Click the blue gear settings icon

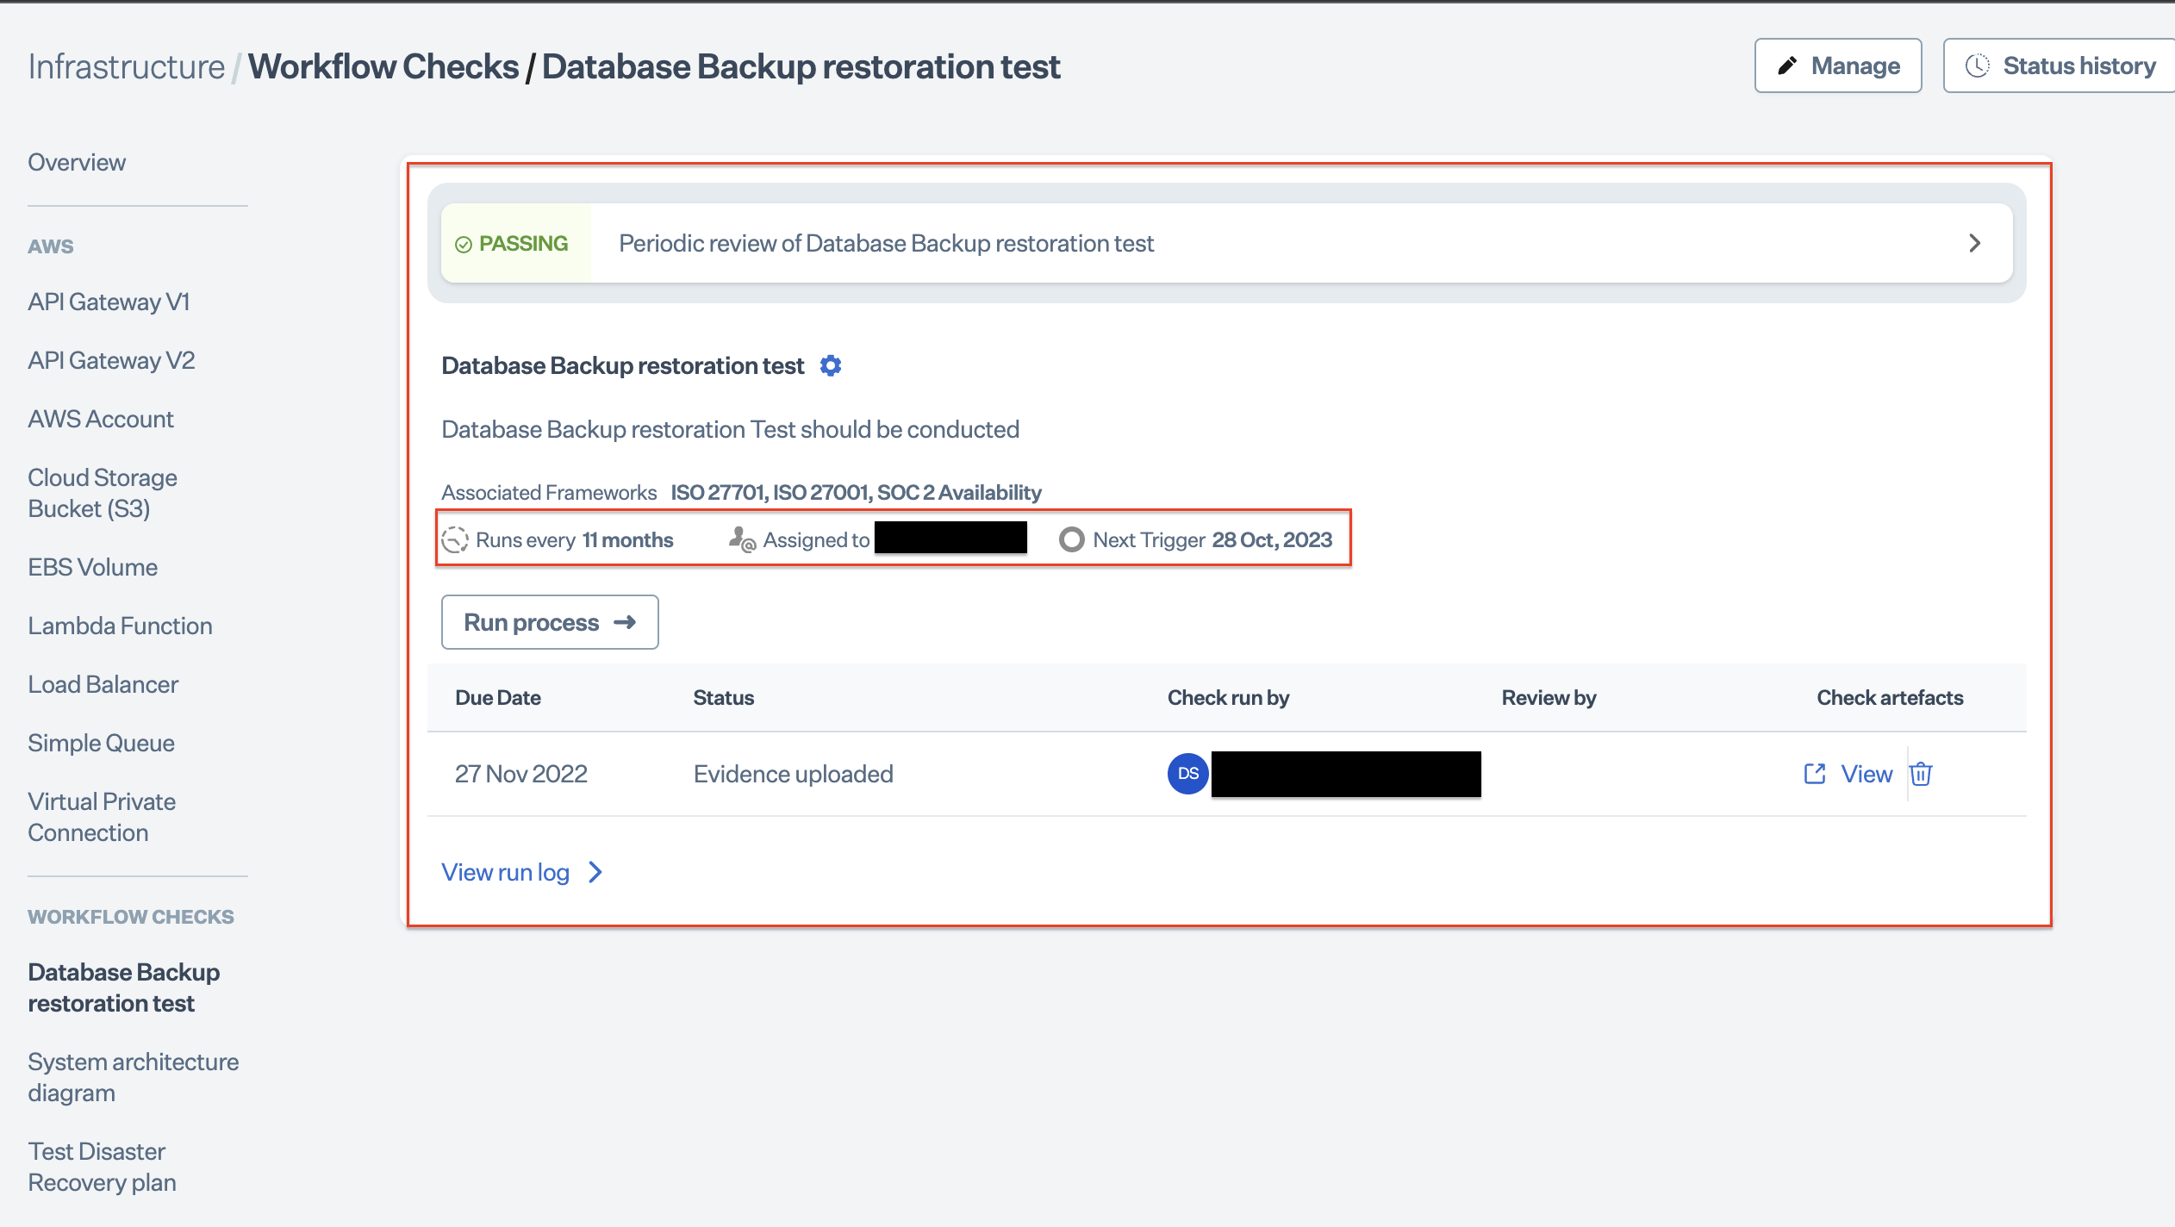click(831, 366)
